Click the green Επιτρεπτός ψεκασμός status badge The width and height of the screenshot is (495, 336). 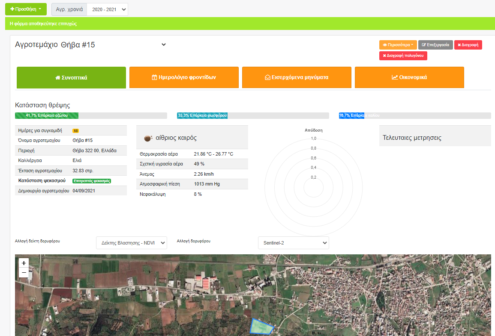(92, 181)
